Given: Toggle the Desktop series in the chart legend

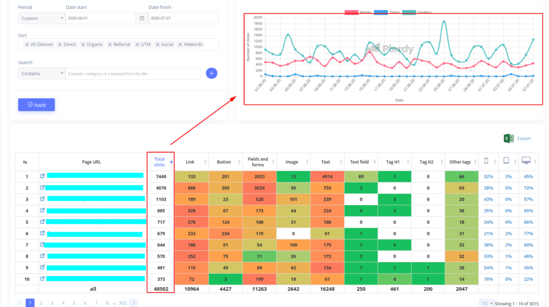Looking at the screenshot, I should tap(416, 11).
